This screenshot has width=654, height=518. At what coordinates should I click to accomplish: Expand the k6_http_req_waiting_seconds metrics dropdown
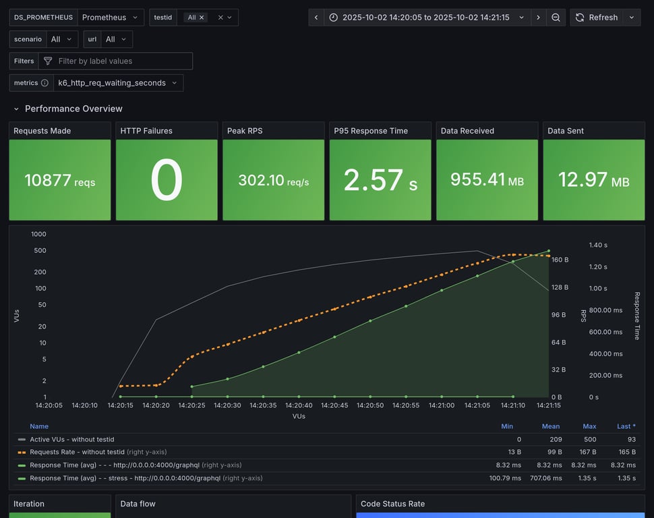click(118, 83)
